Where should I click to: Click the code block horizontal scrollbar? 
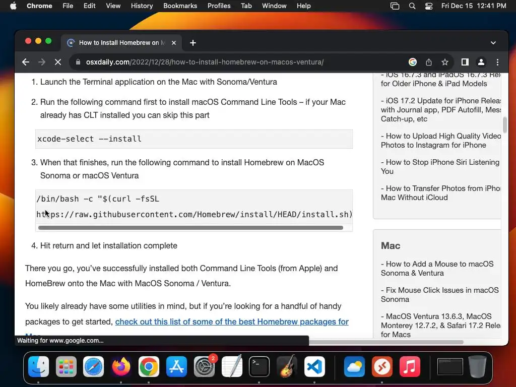tap(190, 227)
